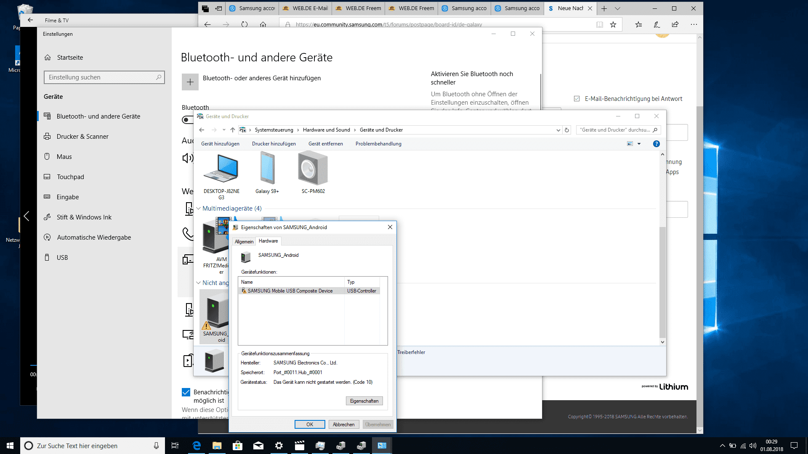Click Gerät entfernen in toolbar
Image resolution: width=808 pixels, height=454 pixels.
click(326, 144)
